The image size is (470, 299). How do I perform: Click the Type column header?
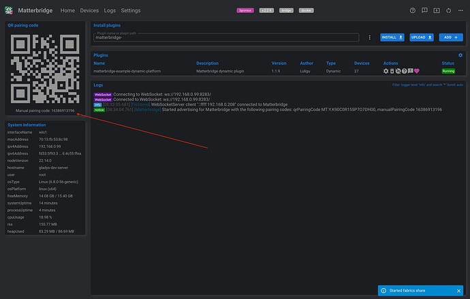click(x=331, y=63)
